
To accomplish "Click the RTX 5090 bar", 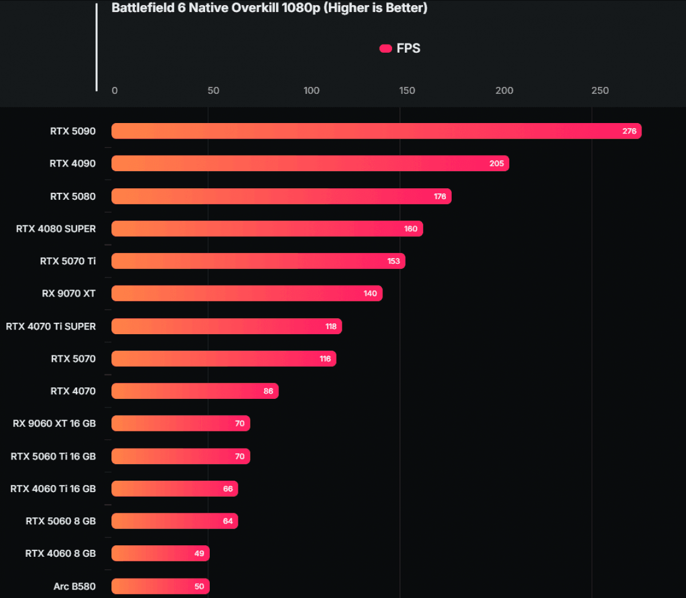I will (376, 131).
